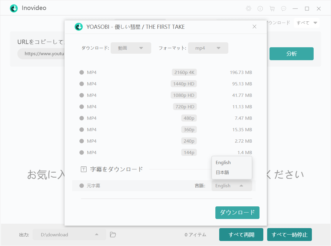Open the output path D:\download dropdown
Image resolution: width=331 pixels, height=246 pixels.
69,235
